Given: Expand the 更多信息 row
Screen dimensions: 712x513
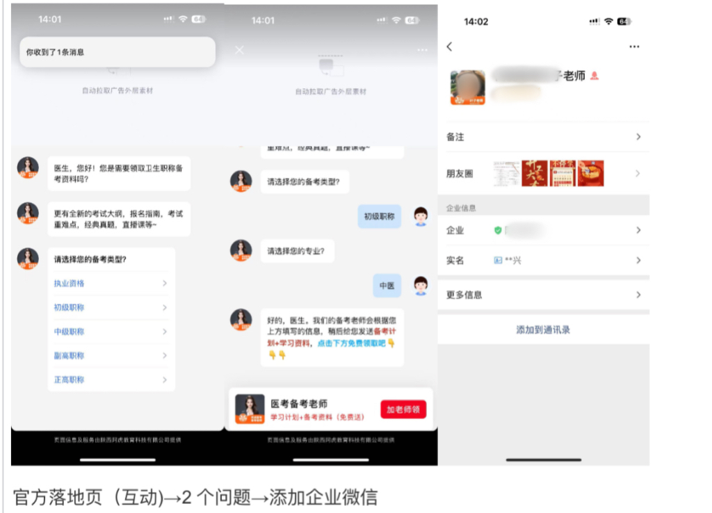Looking at the screenshot, I should 543,295.
